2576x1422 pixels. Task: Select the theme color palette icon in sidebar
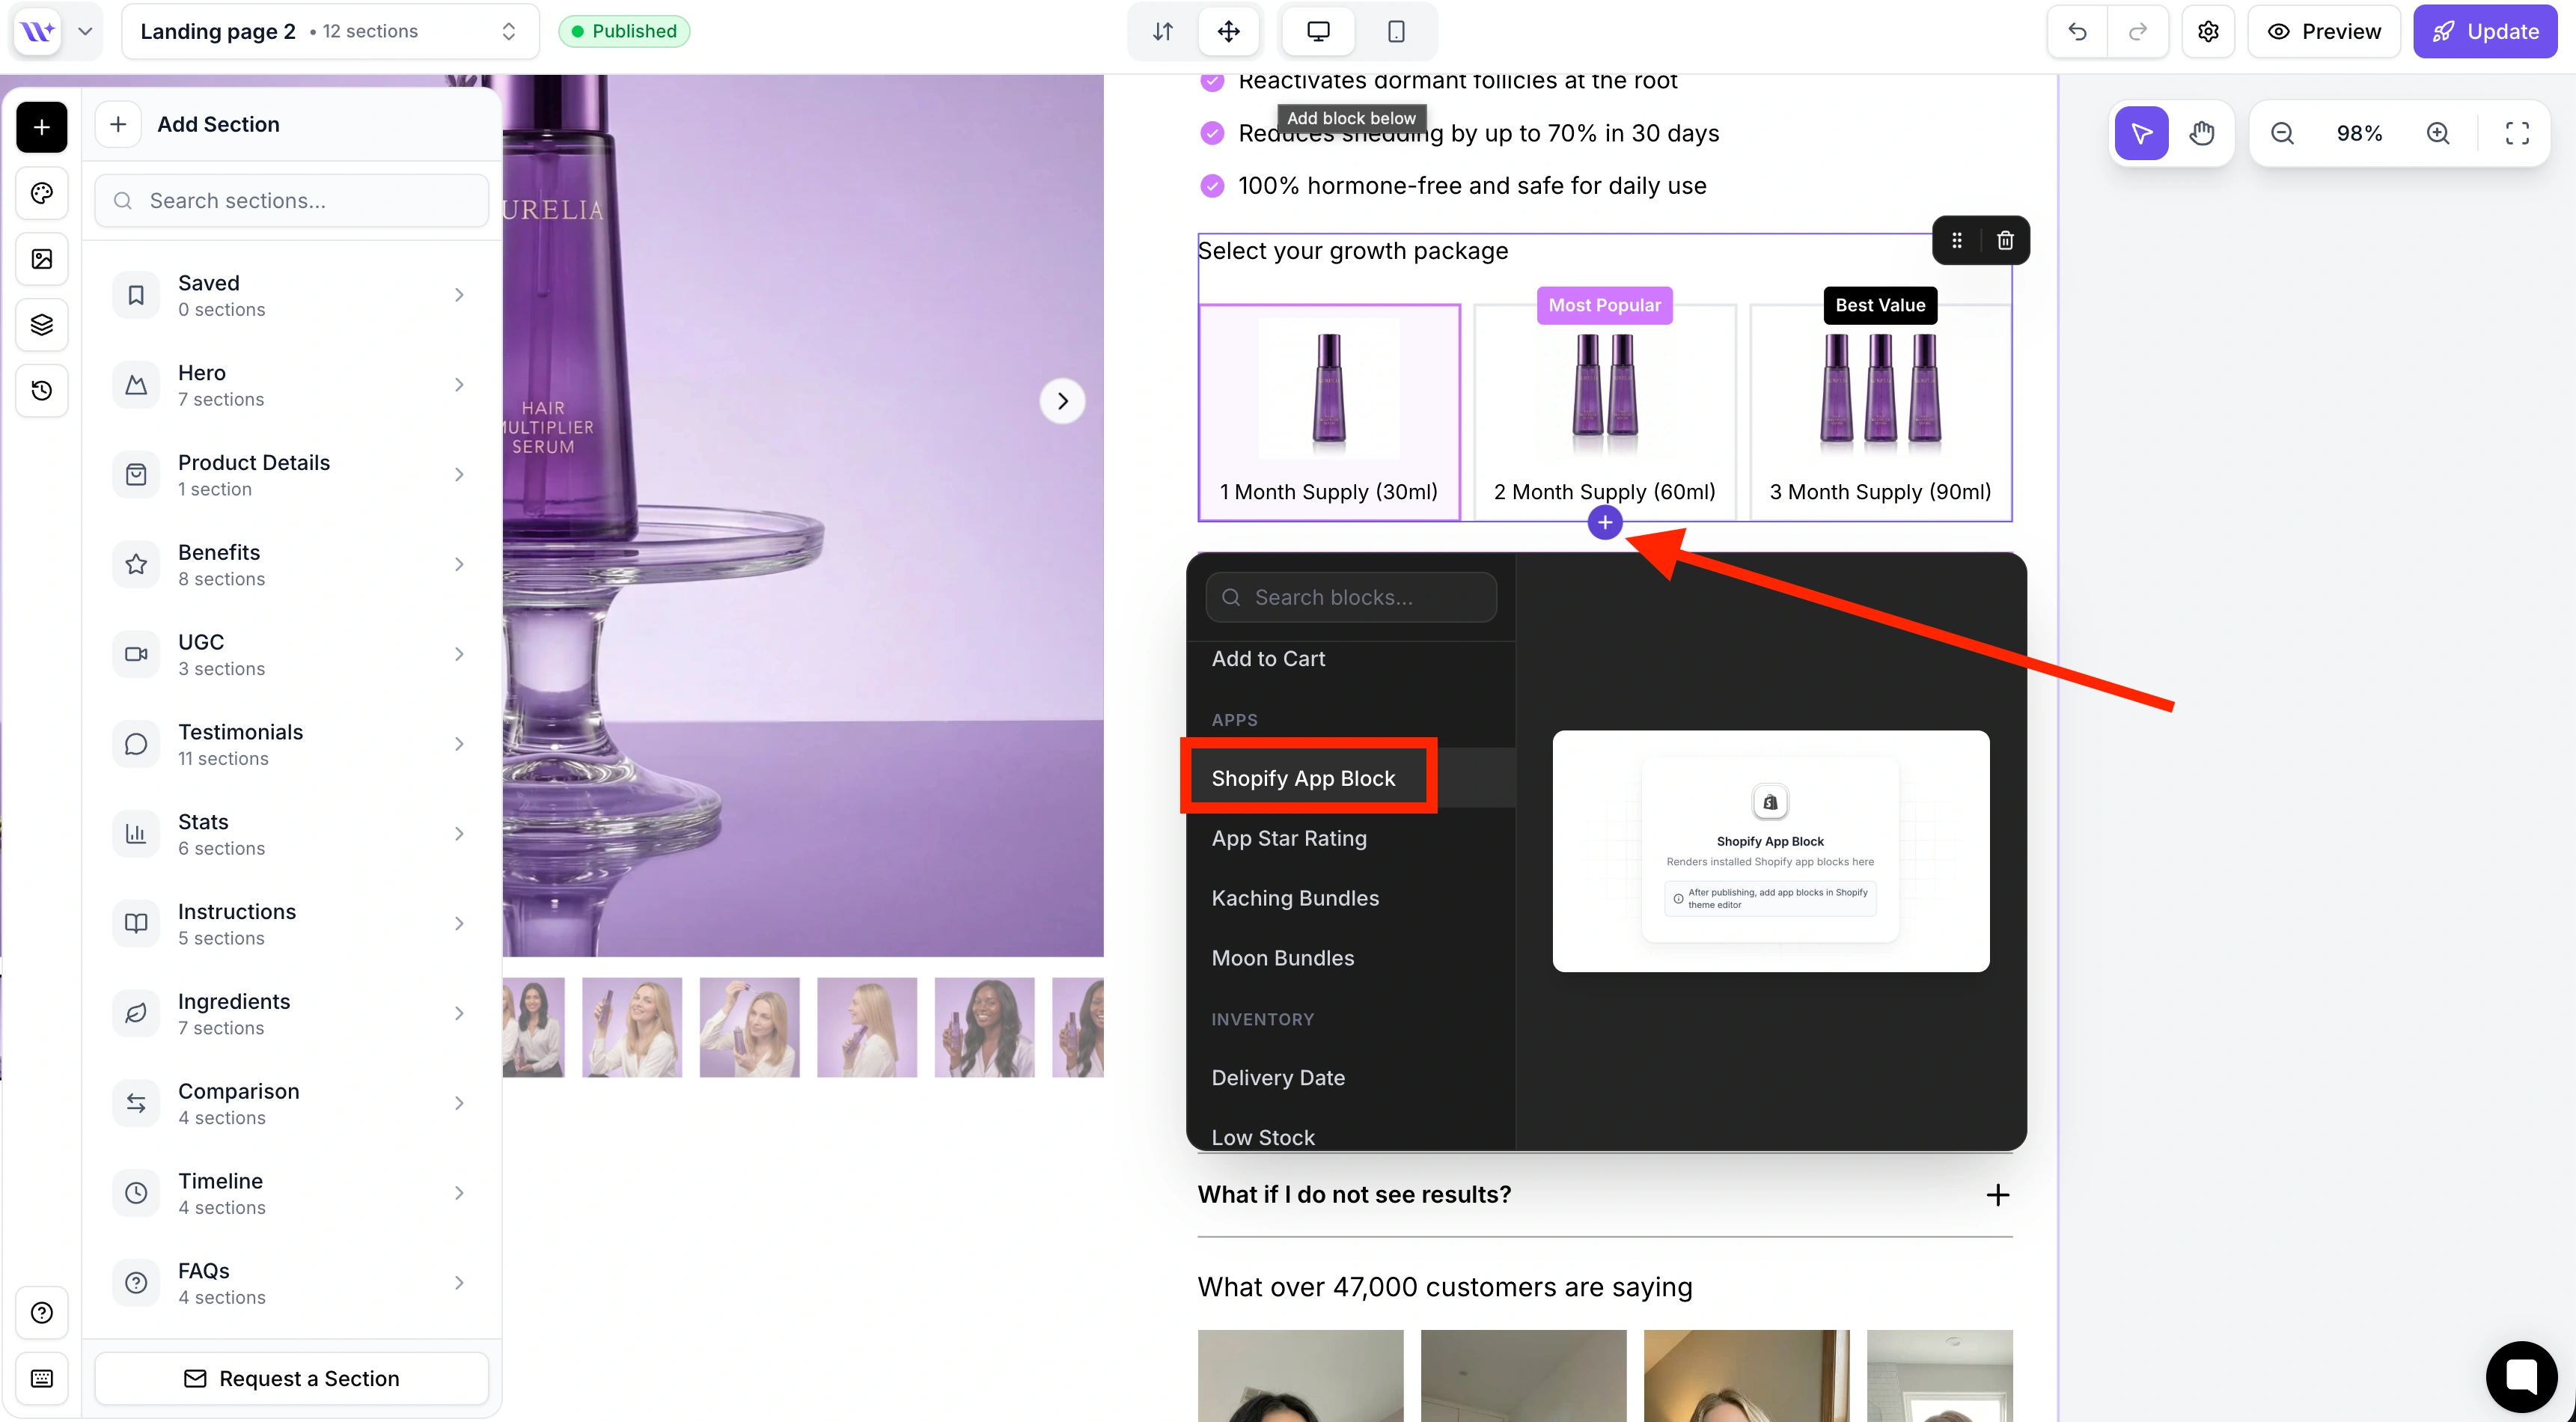(x=41, y=193)
